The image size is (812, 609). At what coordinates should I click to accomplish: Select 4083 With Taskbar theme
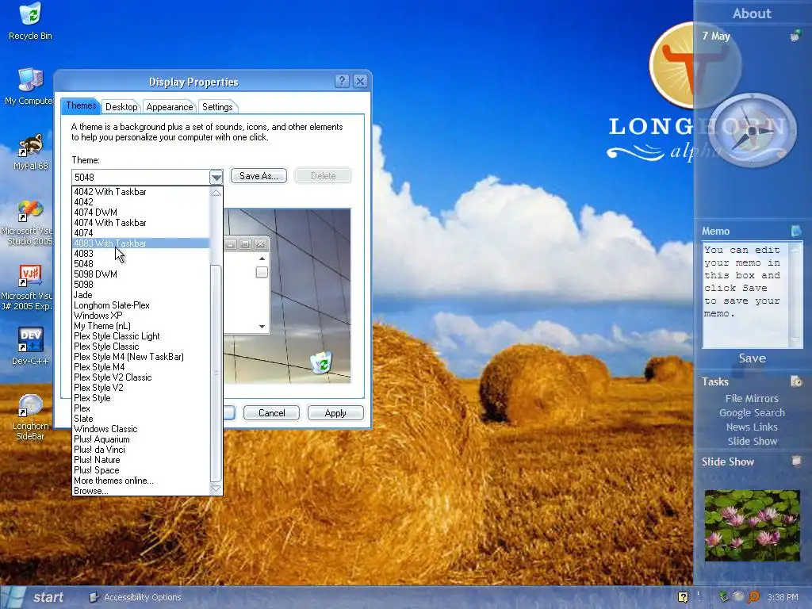tap(141, 243)
